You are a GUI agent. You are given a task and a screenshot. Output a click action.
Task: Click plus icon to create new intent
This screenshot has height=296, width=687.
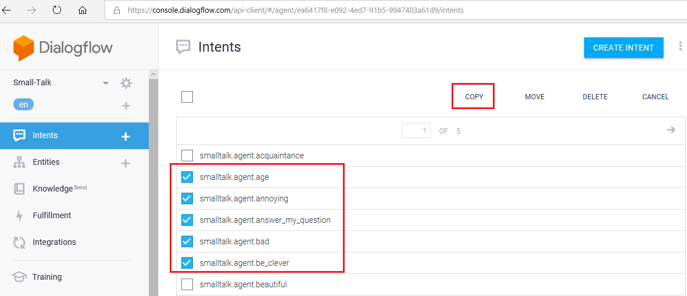pyautogui.click(x=126, y=136)
